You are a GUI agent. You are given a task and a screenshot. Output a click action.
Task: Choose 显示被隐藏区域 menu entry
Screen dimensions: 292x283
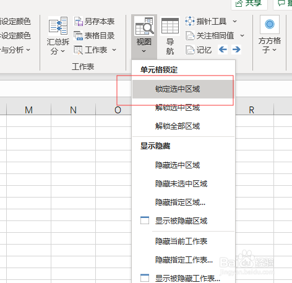pos(183,221)
